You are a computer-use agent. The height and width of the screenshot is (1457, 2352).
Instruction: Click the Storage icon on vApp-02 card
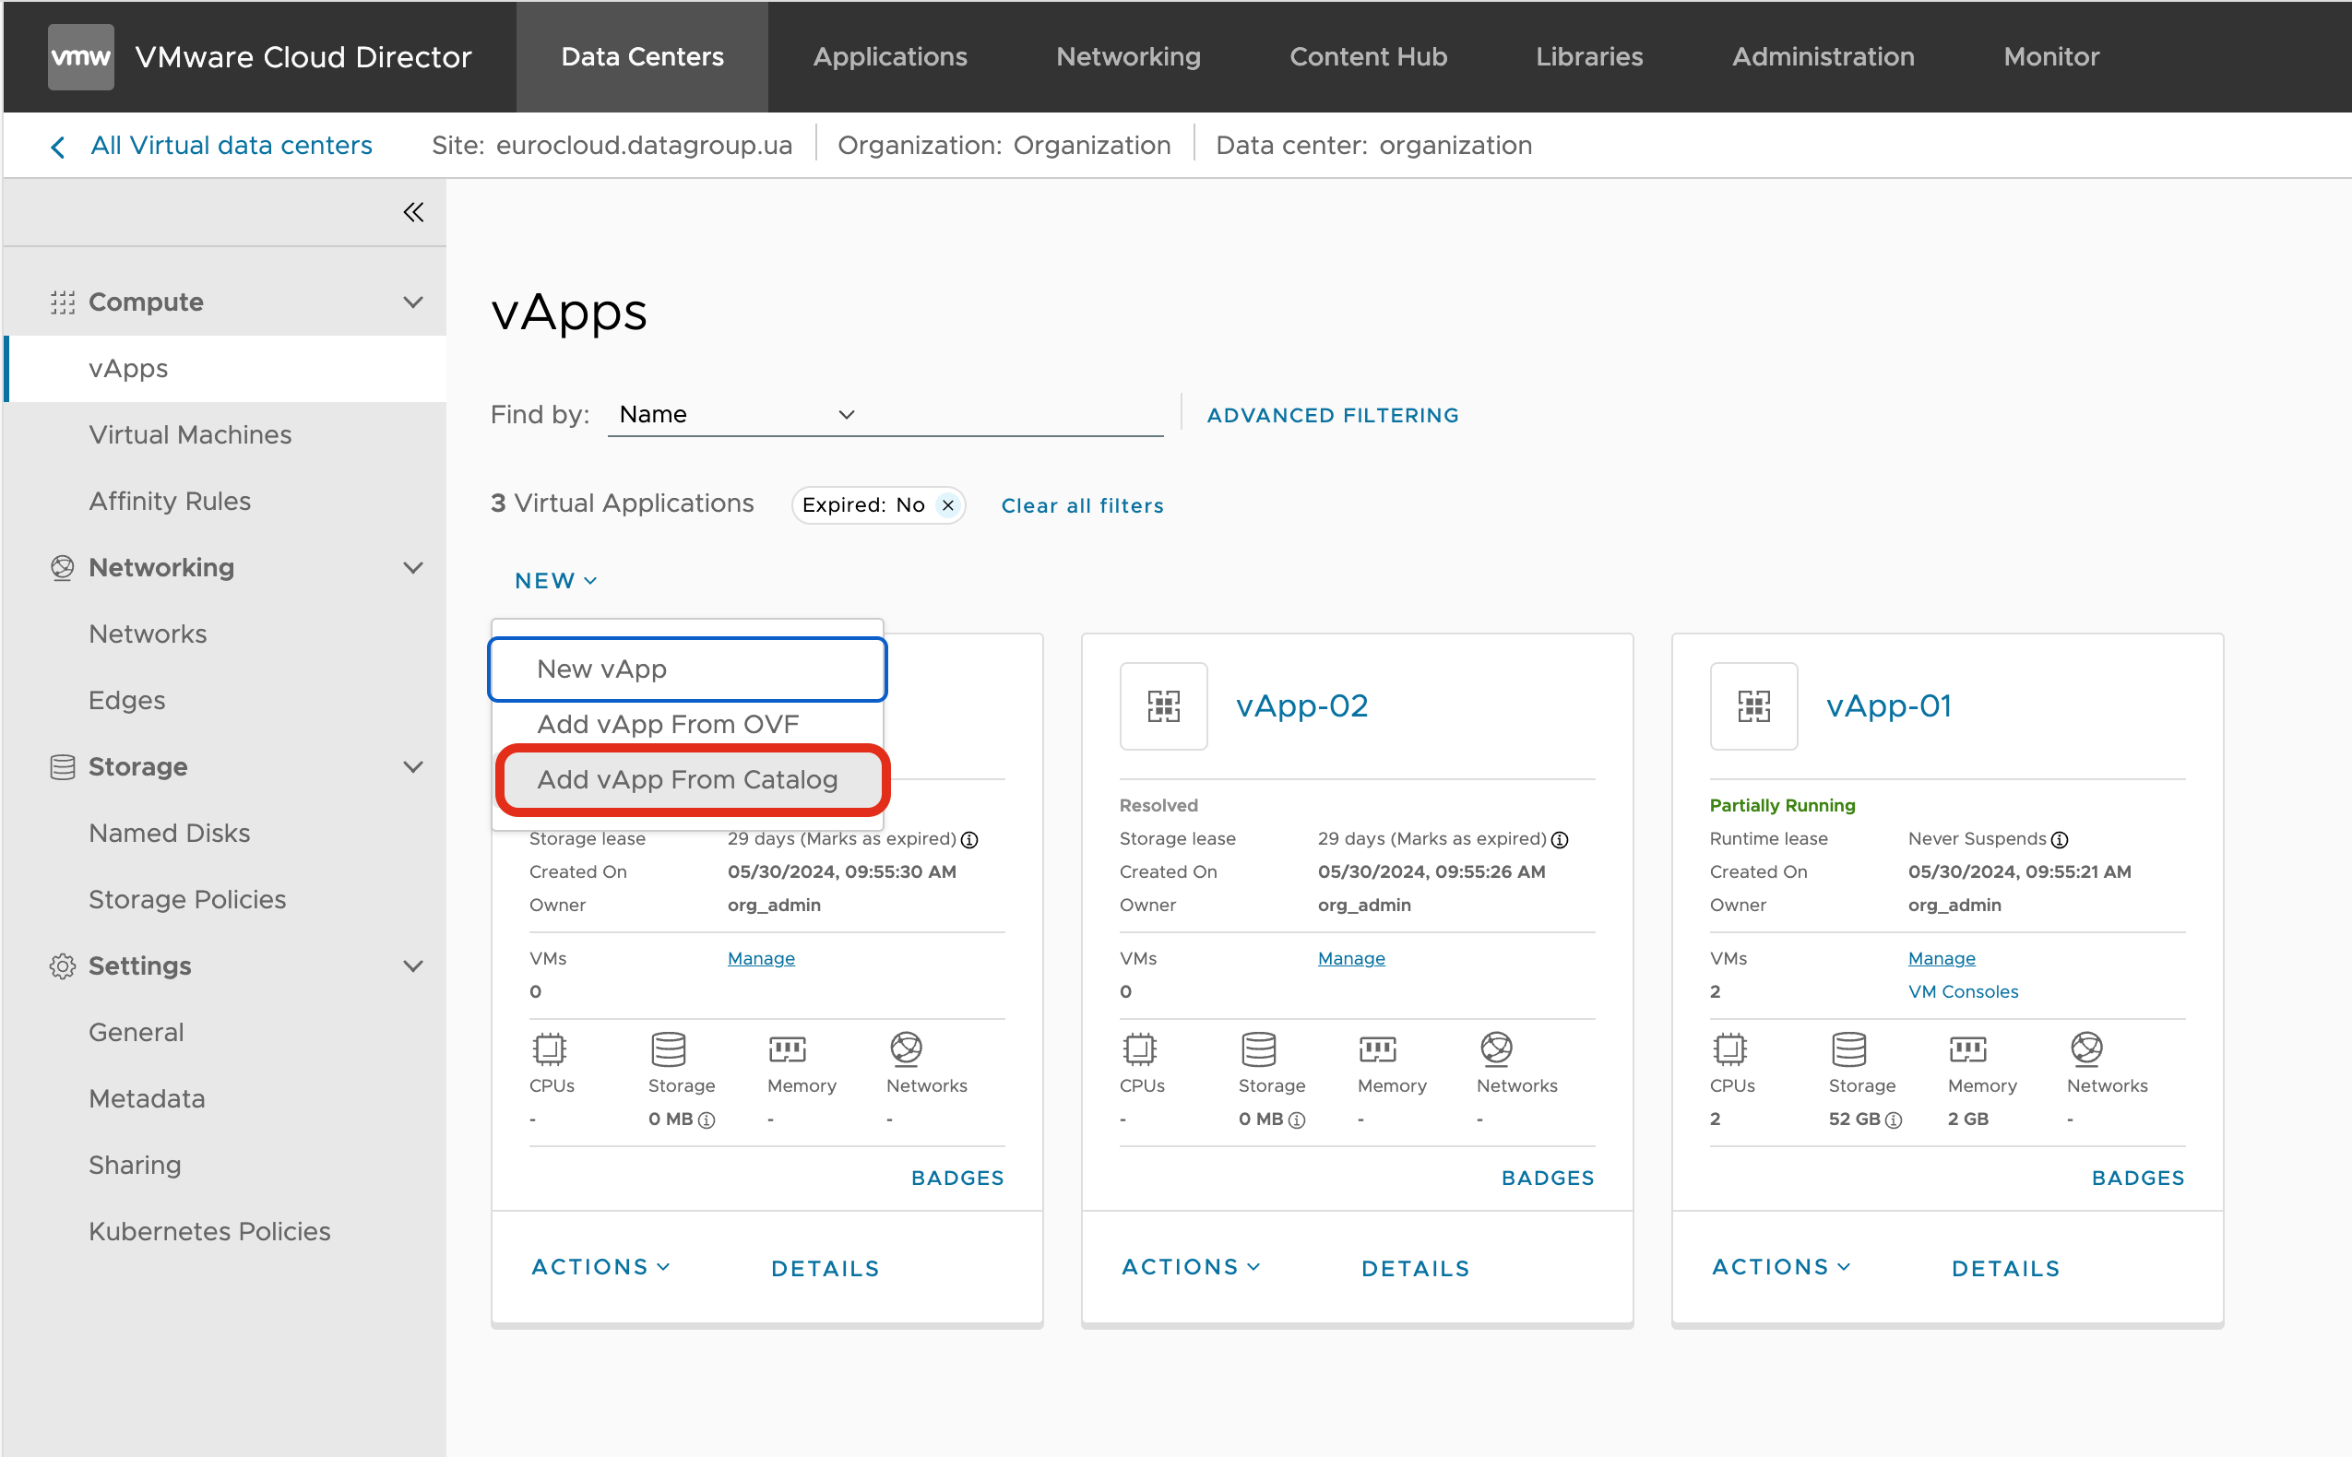tap(1258, 1048)
